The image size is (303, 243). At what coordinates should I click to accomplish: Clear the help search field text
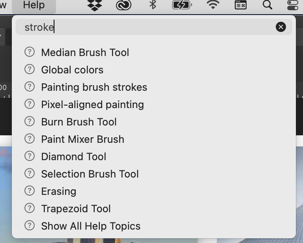[x=281, y=27]
